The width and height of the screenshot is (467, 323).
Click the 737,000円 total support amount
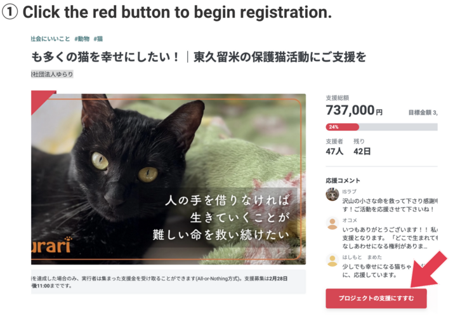[x=354, y=110]
